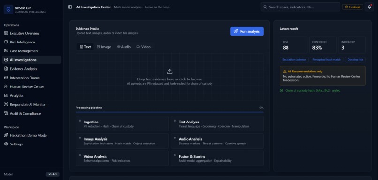Image resolution: width=378 pixels, height=180 pixels.
Task: Click the Analytics bar chart icon
Action: [x=6, y=95]
